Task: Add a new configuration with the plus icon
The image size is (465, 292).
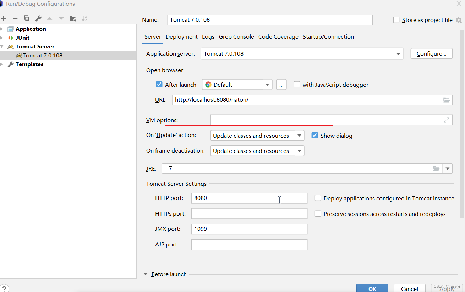Action: pos(4,18)
